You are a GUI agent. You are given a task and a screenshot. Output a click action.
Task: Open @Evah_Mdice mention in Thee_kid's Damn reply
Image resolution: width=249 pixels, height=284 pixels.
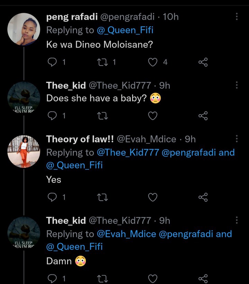(127, 234)
